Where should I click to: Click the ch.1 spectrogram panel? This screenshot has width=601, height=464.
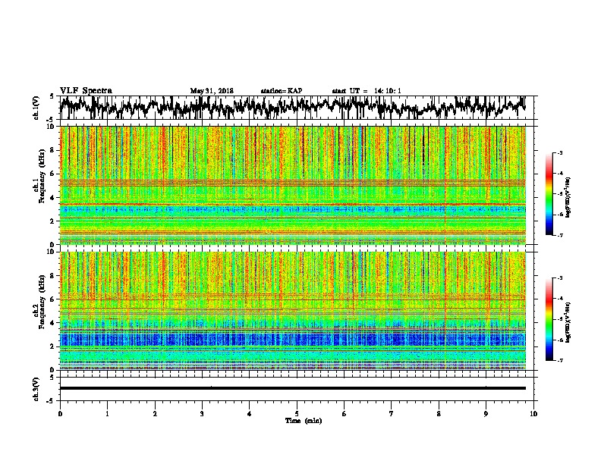pos(292,185)
